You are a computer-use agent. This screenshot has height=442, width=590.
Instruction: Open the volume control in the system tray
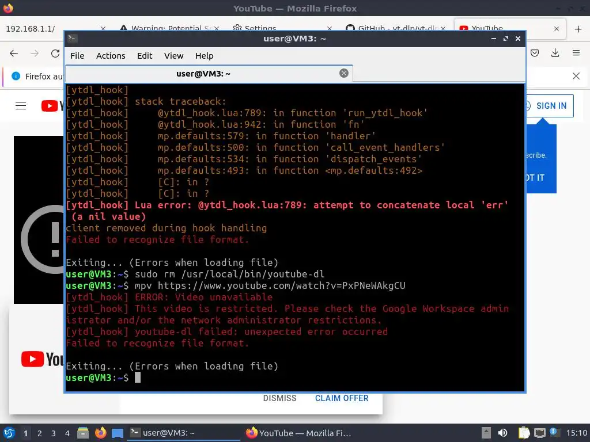502,433
